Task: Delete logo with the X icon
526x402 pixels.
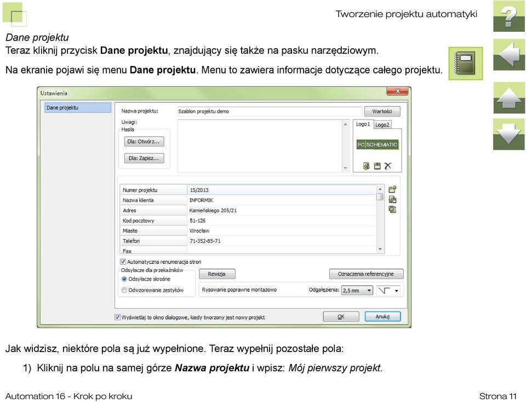Action: 388,166
